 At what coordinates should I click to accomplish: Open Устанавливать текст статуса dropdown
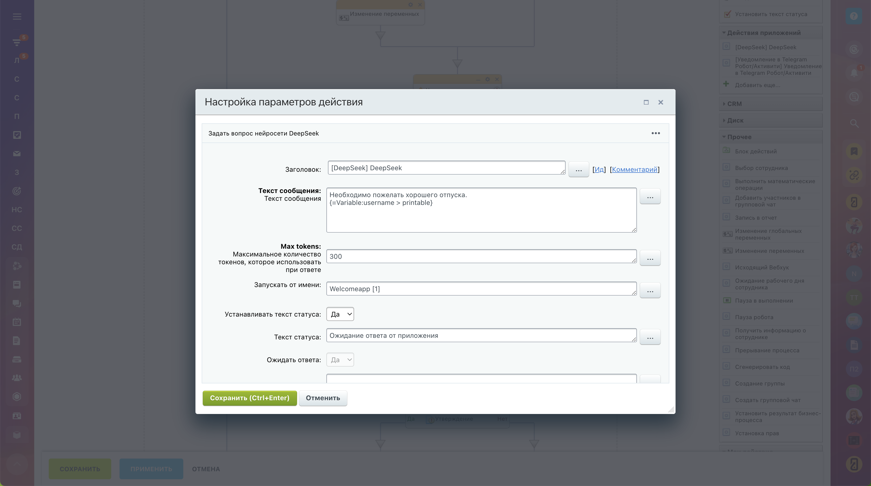coord(340,314)
